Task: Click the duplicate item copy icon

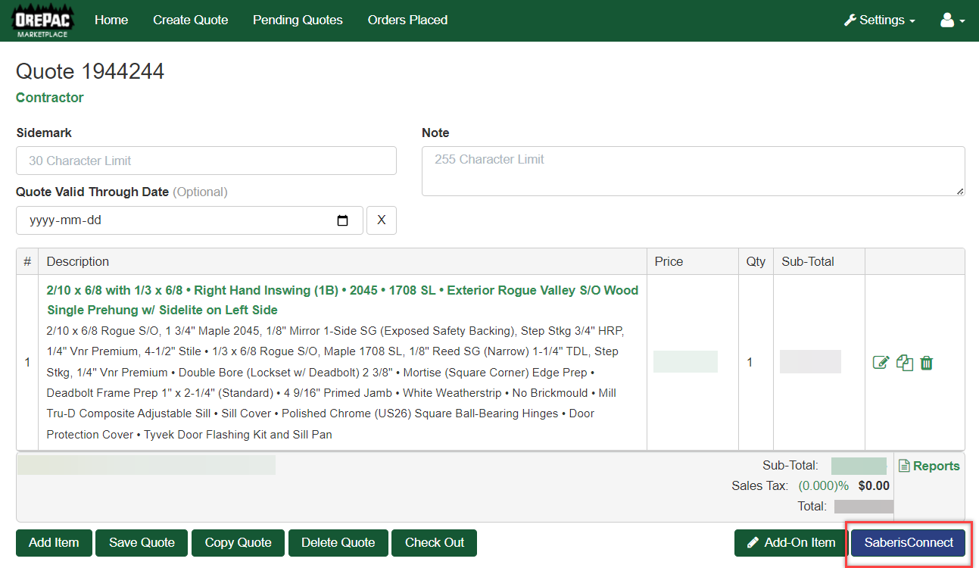Action: click(904, 363)
